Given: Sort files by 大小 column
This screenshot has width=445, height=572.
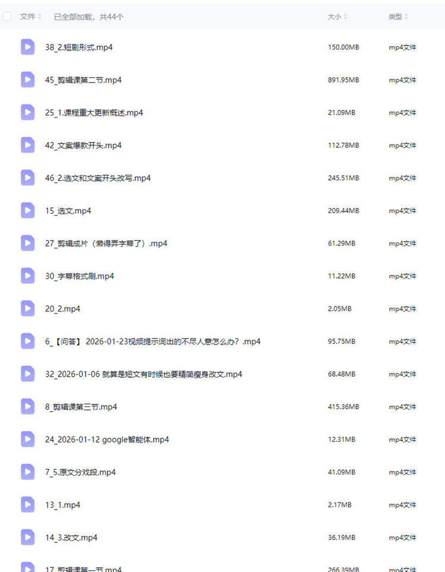Looking at the screenshot, I should pyautogui.click(x=338, y=17).
